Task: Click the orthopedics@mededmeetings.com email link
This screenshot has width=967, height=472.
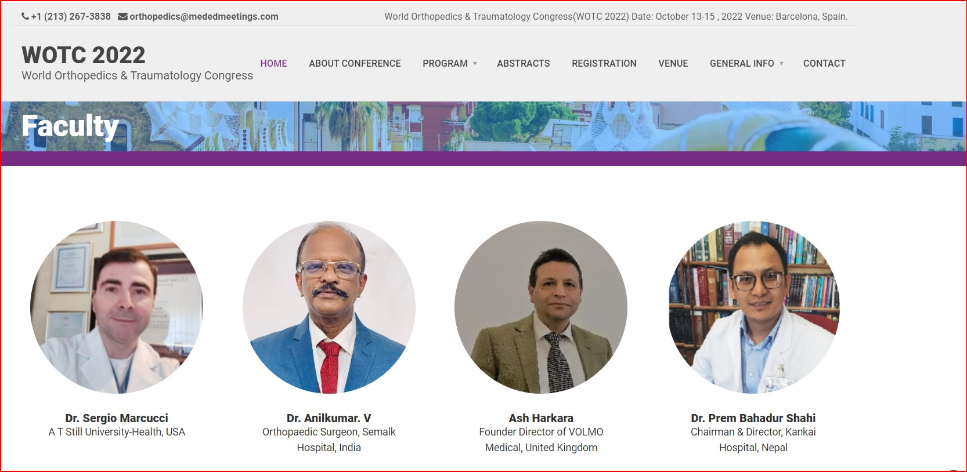Action: pyautogui.click(x=204, y=16)
